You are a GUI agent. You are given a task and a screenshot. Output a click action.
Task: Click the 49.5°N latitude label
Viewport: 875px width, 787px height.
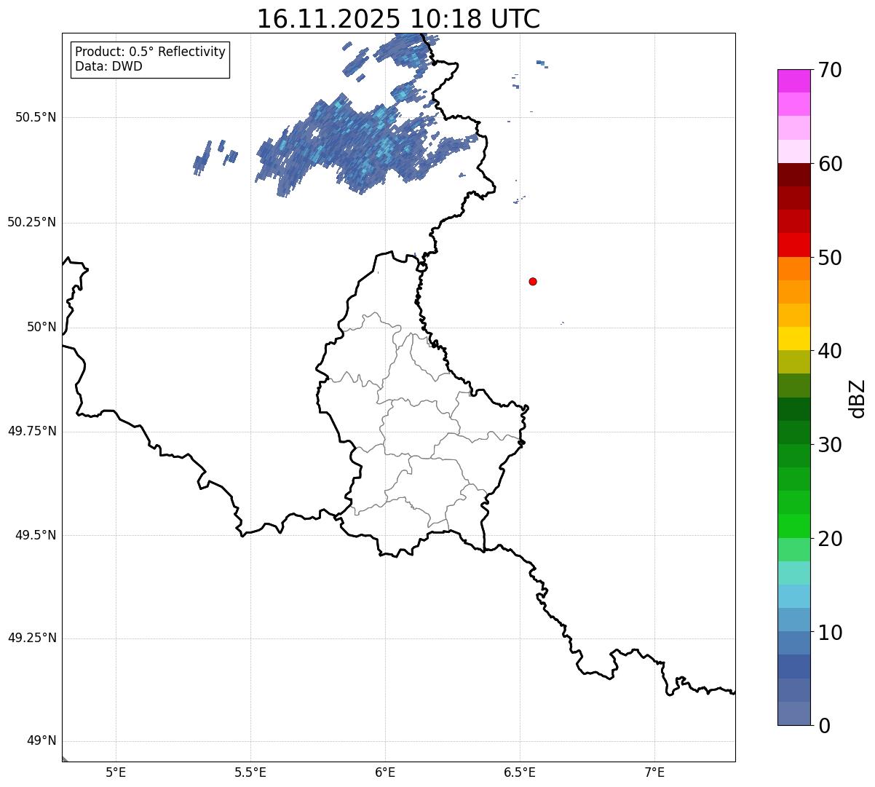[x=36, y=535]
